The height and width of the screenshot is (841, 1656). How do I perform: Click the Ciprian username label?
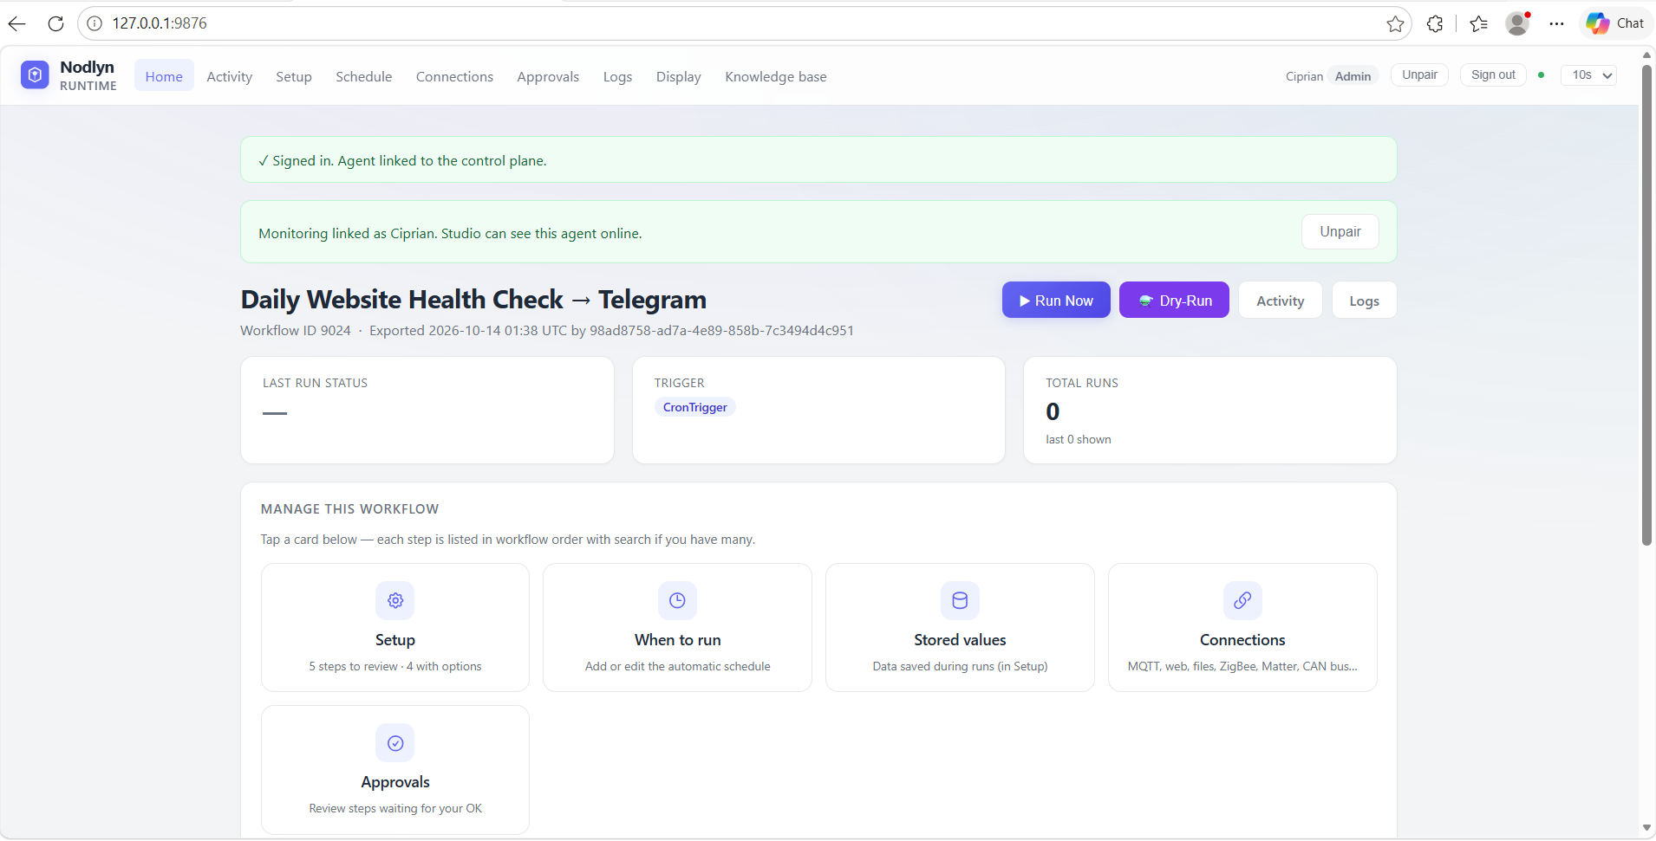point(1304,76)
